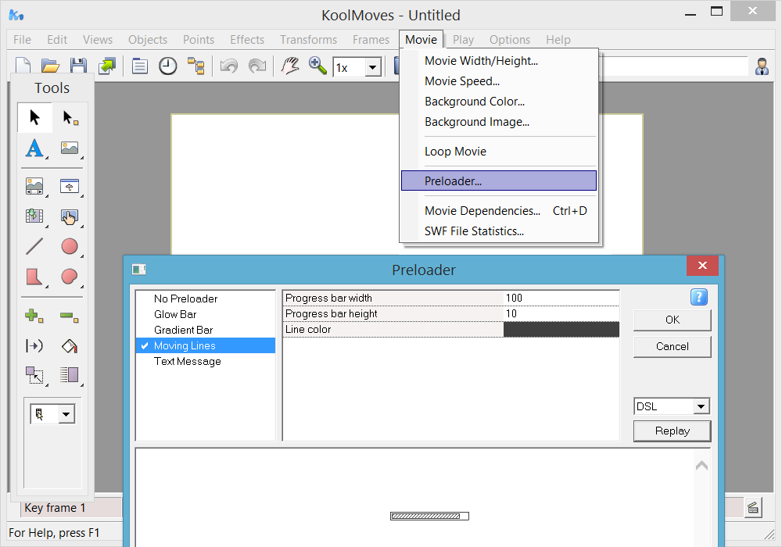Image resolution: width=782 pixels, height=547 pixels.
Task: Select the image import tool
Action: (70, 148)
